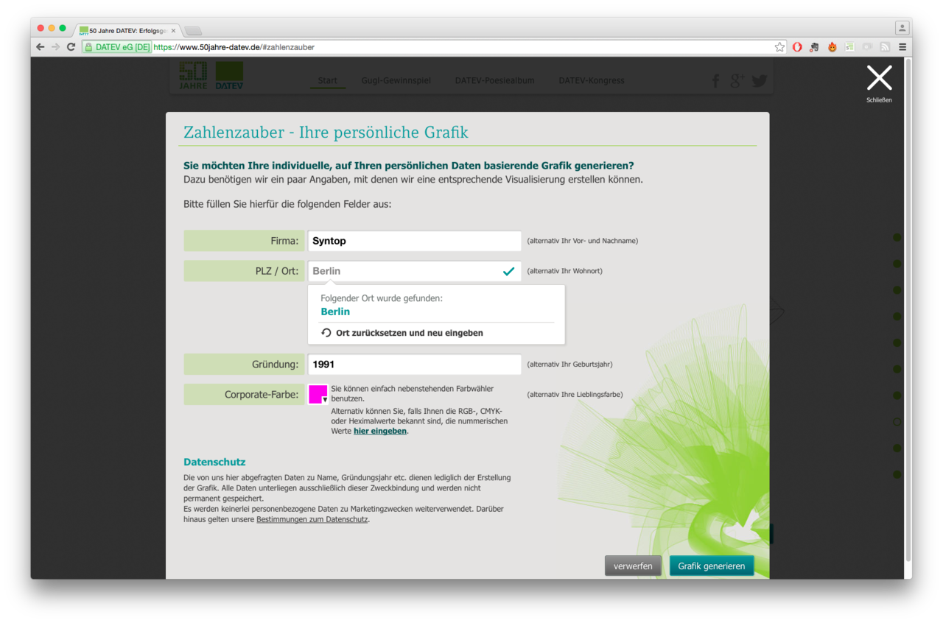Click the browser address bar URL
943x623 pixels.
click(234, 47)
